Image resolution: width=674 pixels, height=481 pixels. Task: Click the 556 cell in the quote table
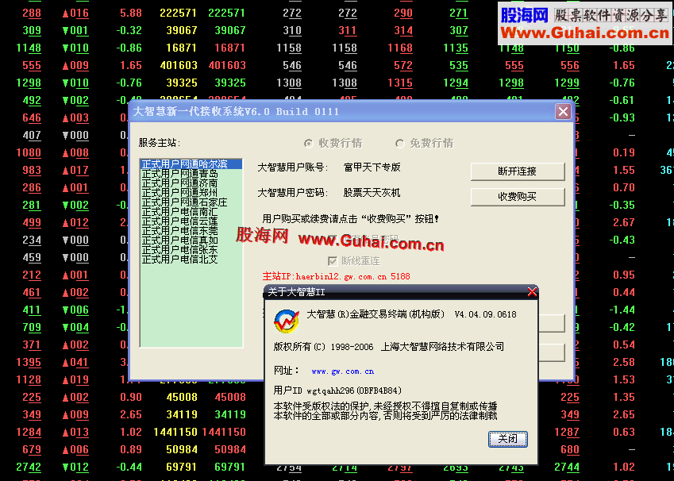[x=570, y=65]
